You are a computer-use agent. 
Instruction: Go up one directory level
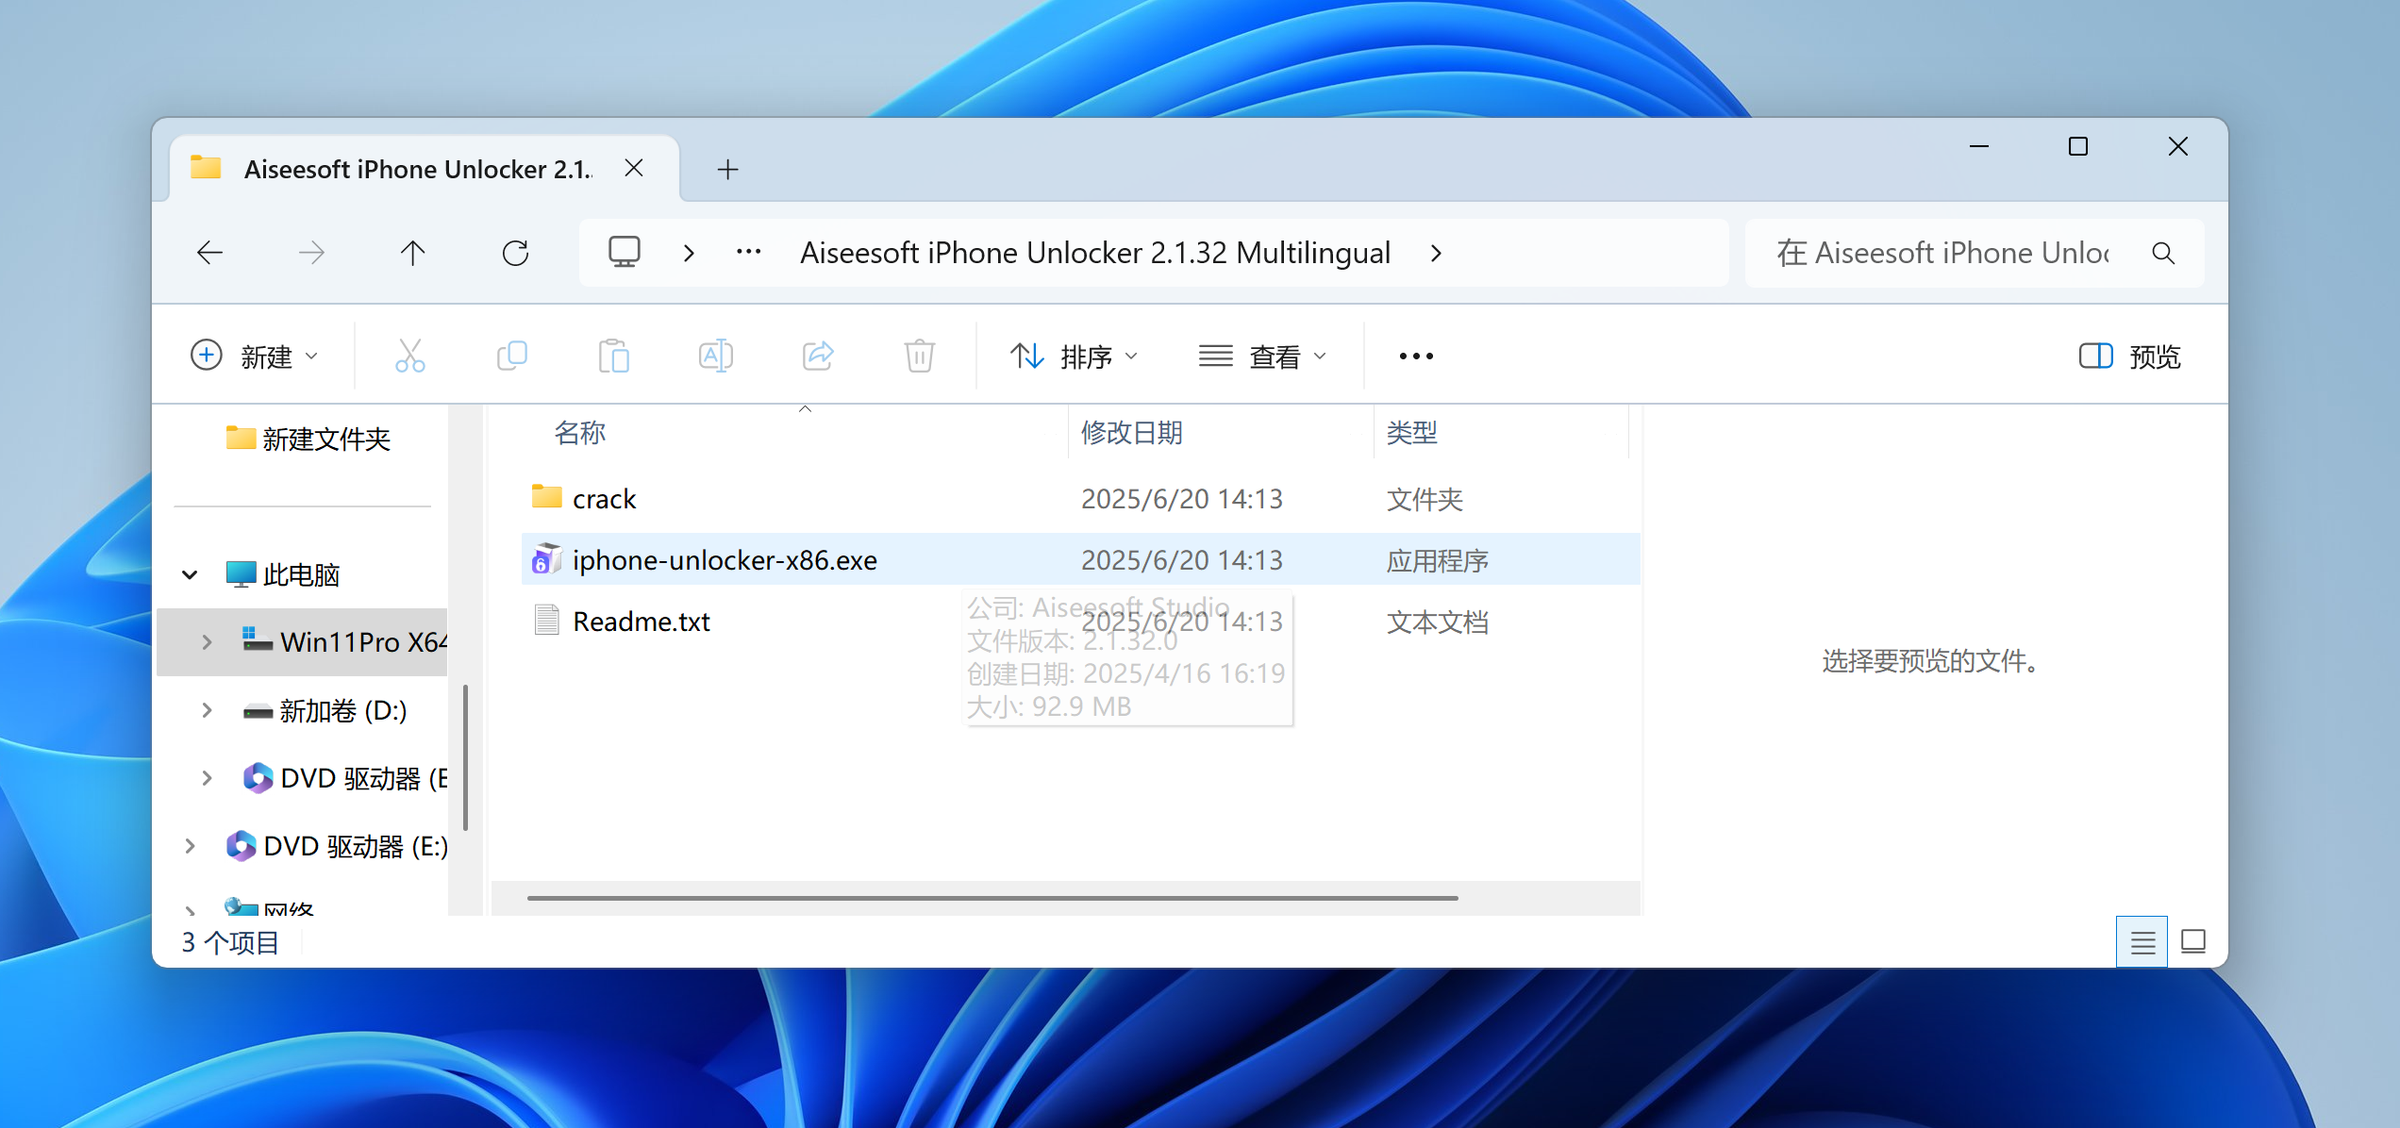412,253
